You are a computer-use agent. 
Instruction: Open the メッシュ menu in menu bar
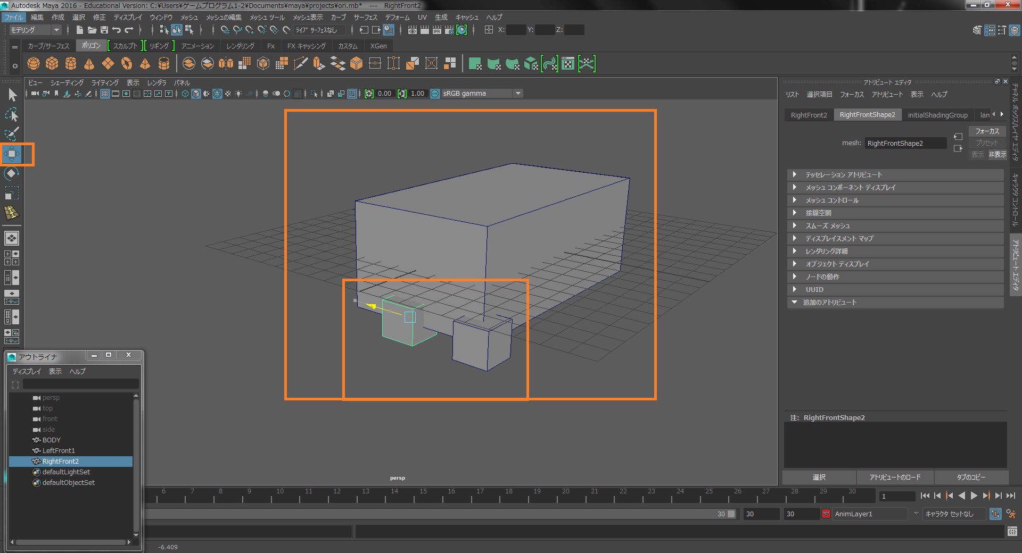(188, 18)
